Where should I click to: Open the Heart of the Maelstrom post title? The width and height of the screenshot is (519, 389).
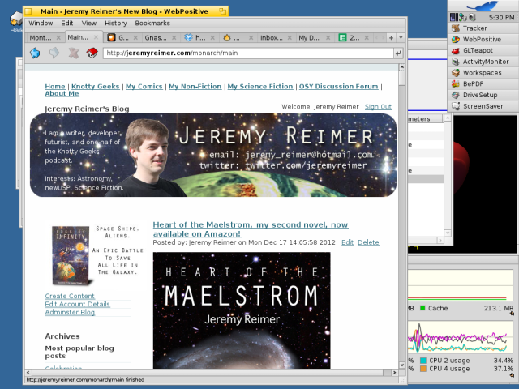[251, 229]
